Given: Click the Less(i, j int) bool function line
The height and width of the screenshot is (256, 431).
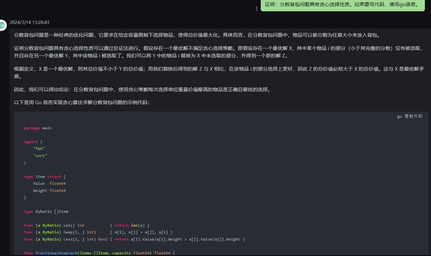Looking at the screenshot, I should pyautogui.click(x=134, y=239).
